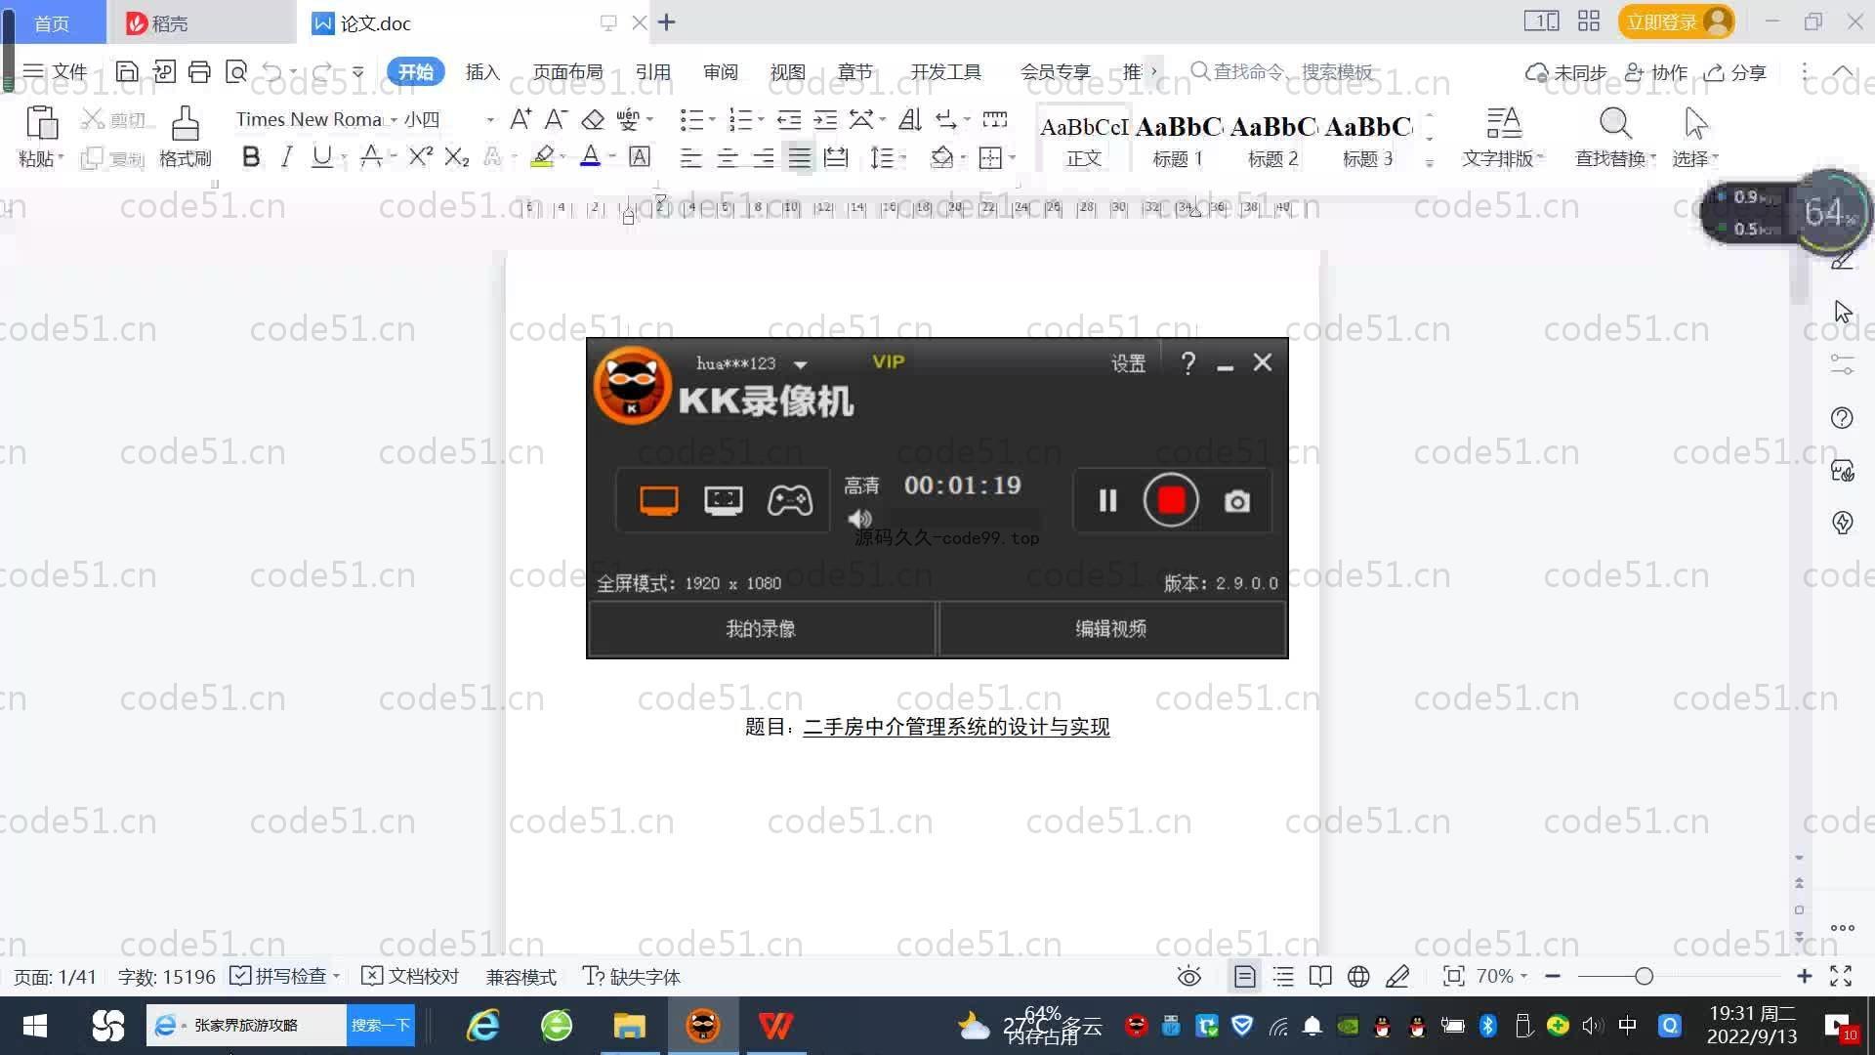
Task: Stop recording with red button
Action: 1171,500
